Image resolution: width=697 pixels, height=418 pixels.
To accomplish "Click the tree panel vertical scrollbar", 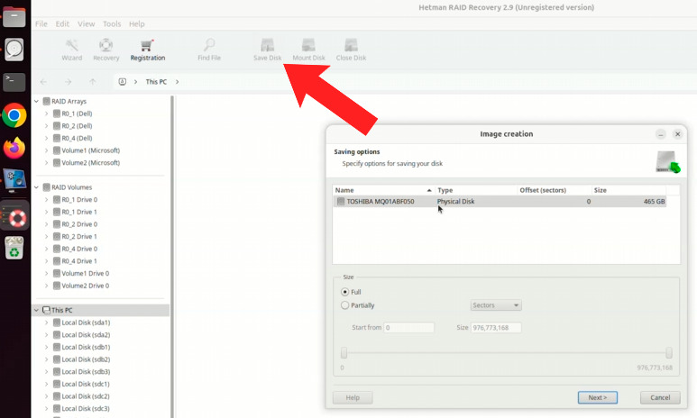I will point(172,256).
